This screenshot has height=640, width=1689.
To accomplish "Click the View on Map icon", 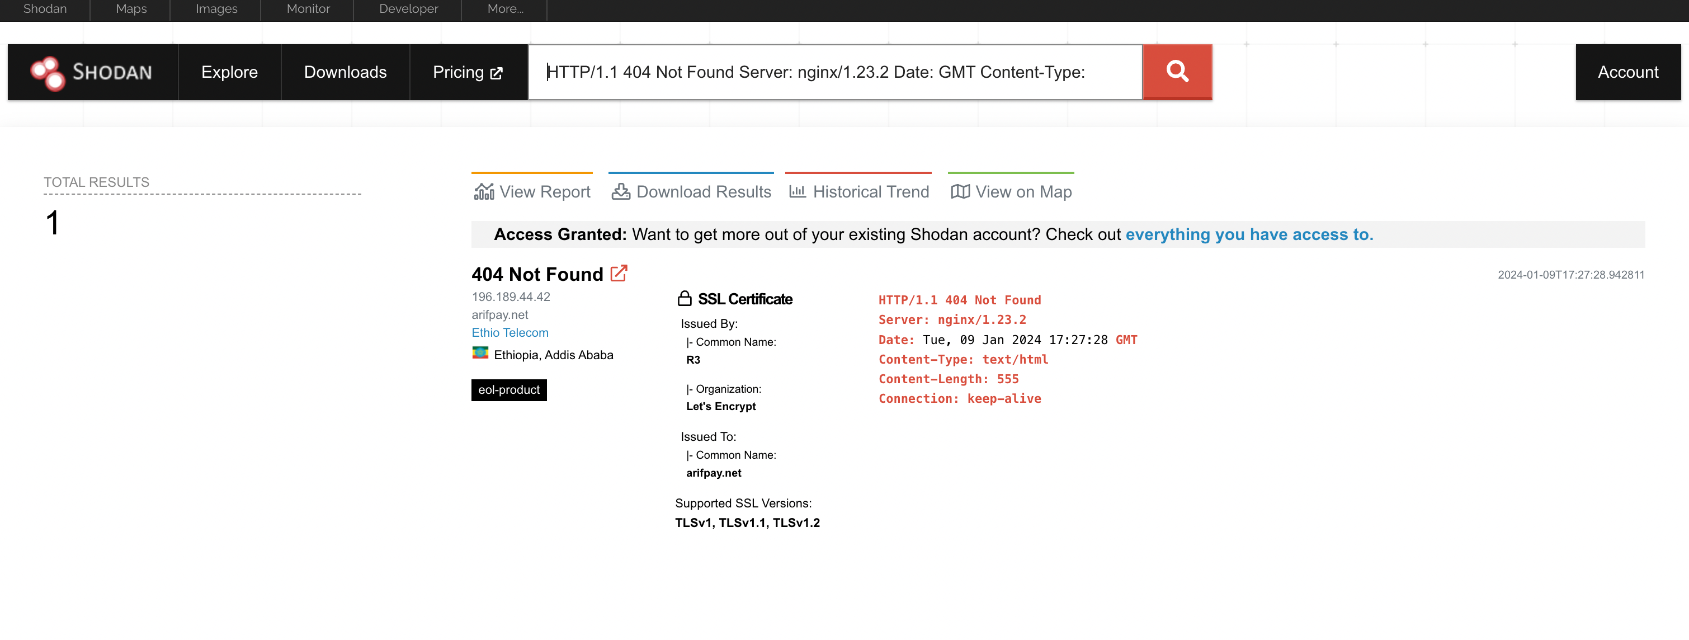I will (960, 191).
